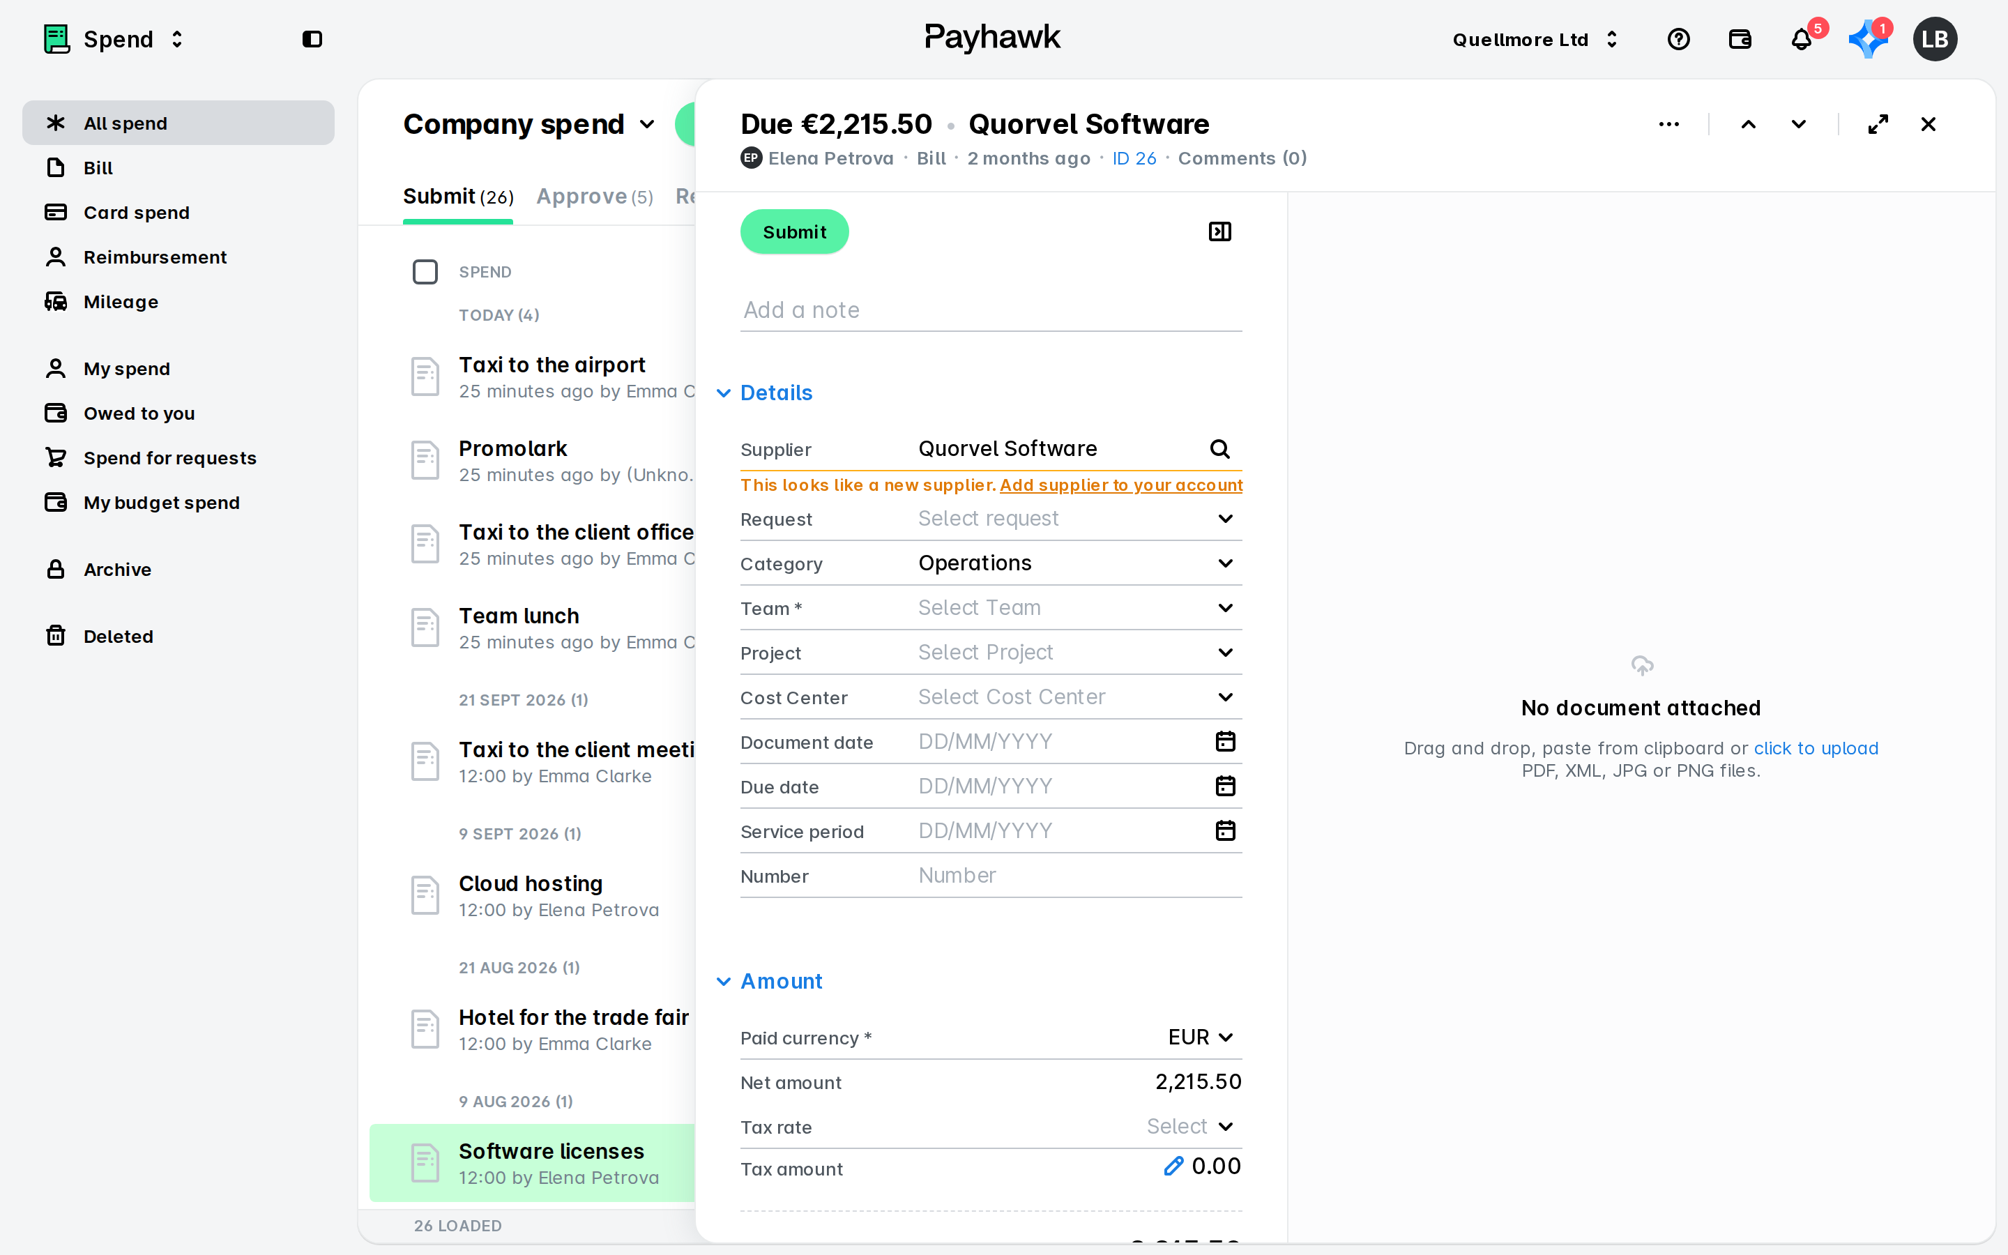The width and height of the screenshot is (2008, 1255).
Task: Open Due date calendar picker
Action: (1225, 786)
